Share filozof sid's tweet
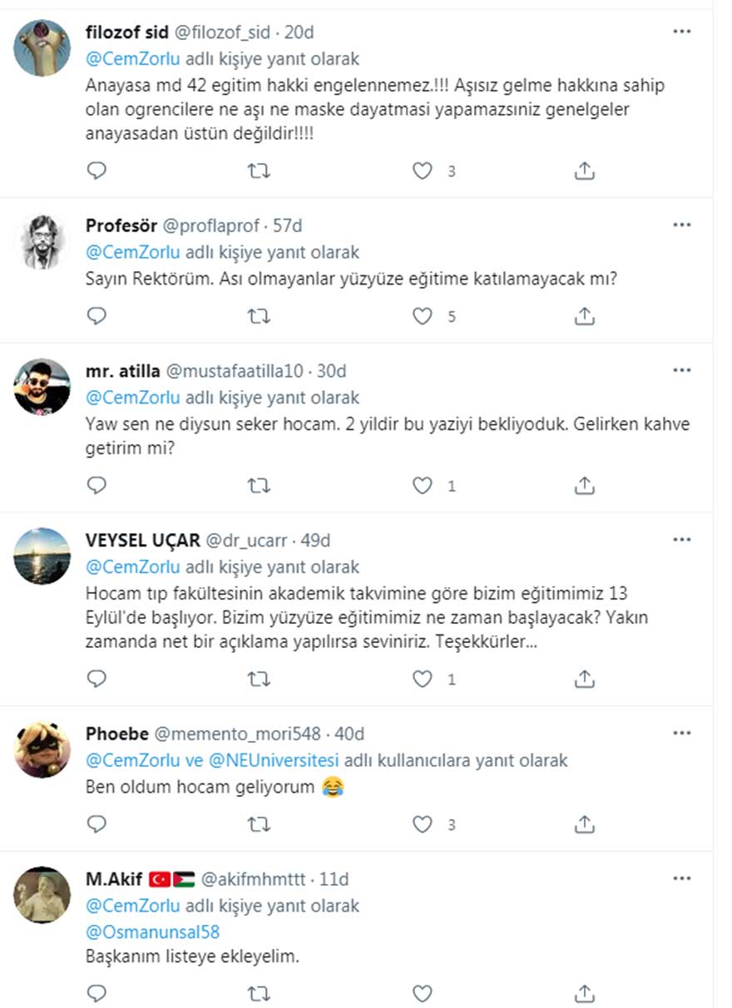The height and width of the screenshot is (1008, 732). click(x=585, y=170)
